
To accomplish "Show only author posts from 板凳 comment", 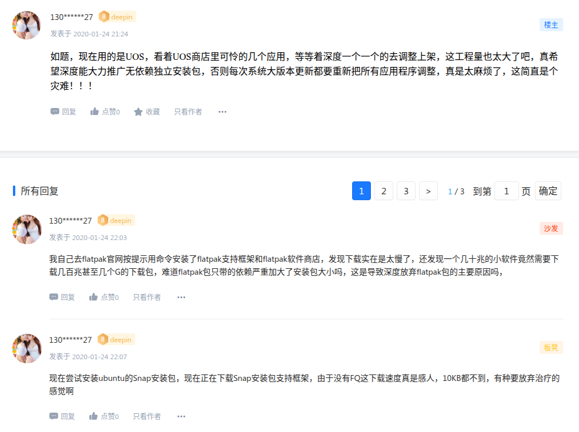I will [x=147, y=416].
